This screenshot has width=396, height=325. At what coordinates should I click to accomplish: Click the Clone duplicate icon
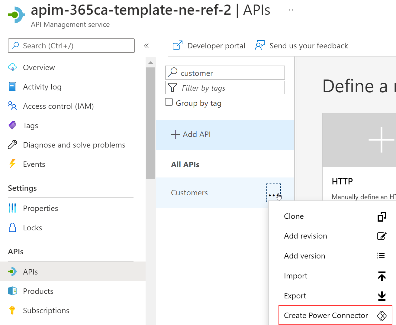pos(382,216)
